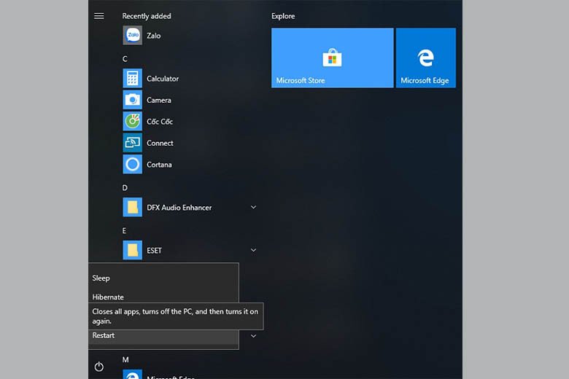Select Sleep from the power menu
The height and width of the screenshot is (379, 569).
click(x=163, y=278)
